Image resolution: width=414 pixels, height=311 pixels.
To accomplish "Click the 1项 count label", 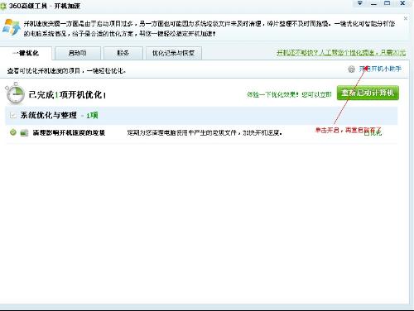I will [x=92, y=116].
